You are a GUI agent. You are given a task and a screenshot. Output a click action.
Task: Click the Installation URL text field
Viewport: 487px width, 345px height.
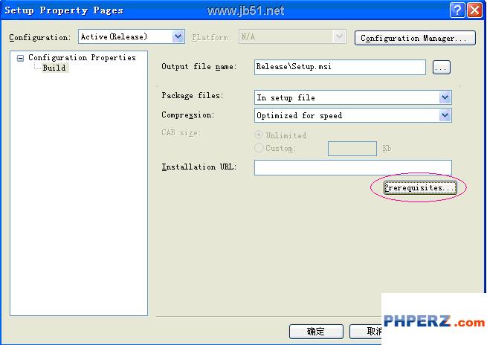click(x=352, y=167)
